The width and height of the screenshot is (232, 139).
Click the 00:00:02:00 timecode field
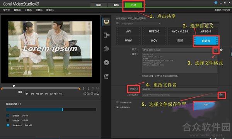pos(90,94)
